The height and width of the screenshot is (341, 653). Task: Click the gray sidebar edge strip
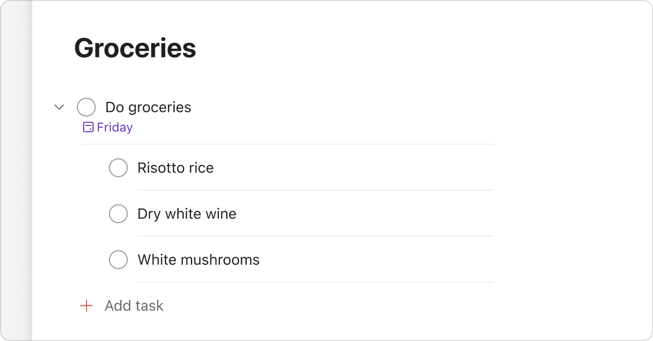16,170
